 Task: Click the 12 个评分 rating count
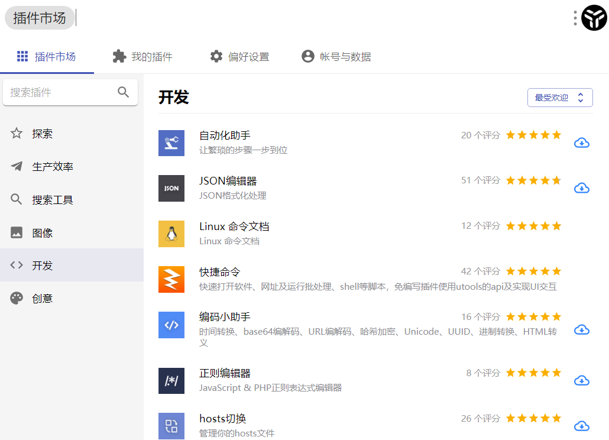(481, 226)
